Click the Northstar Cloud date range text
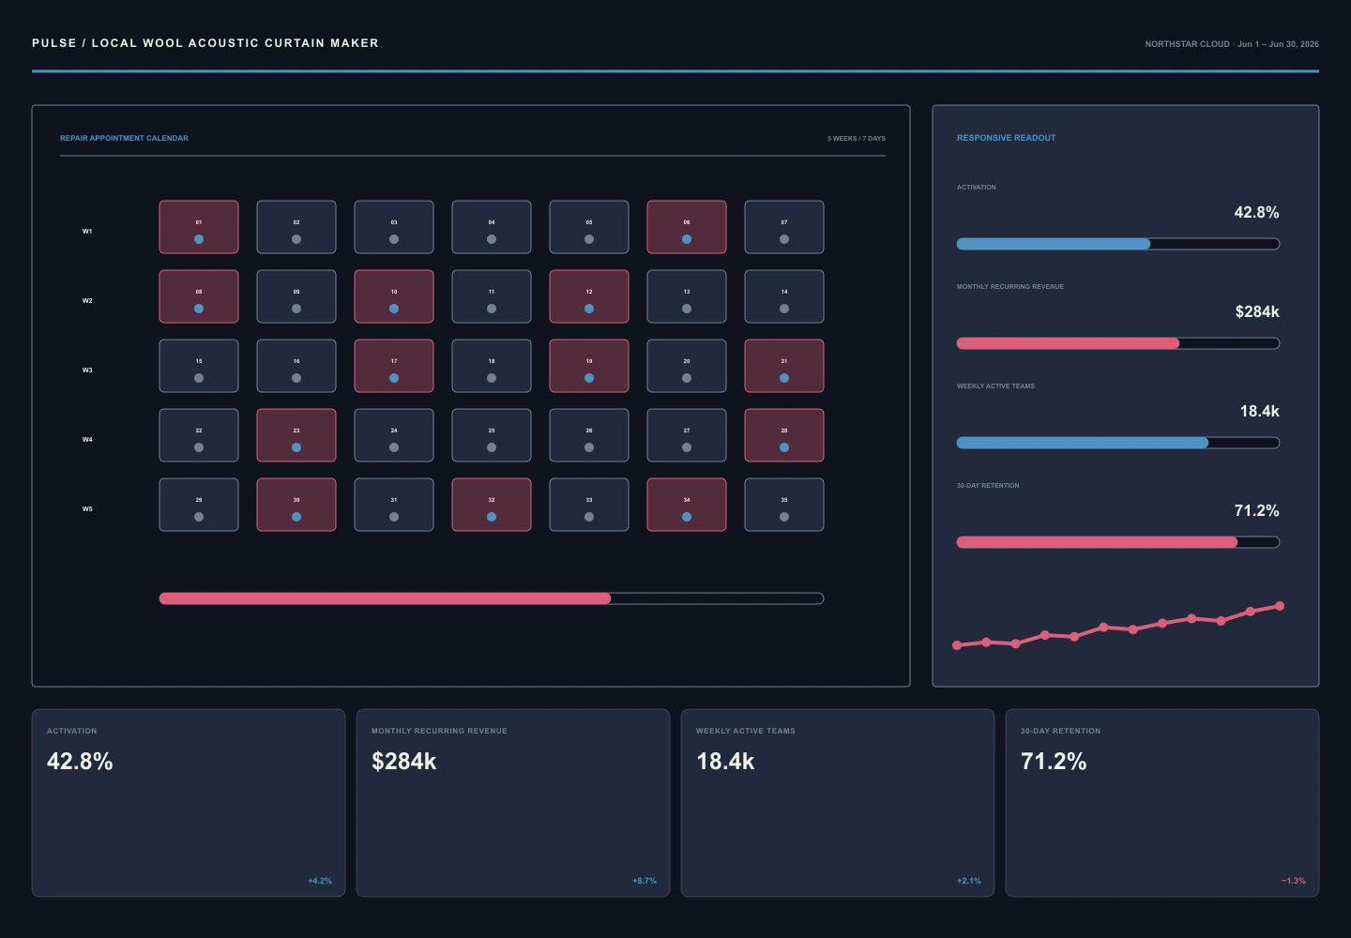 click(1232, 44)
